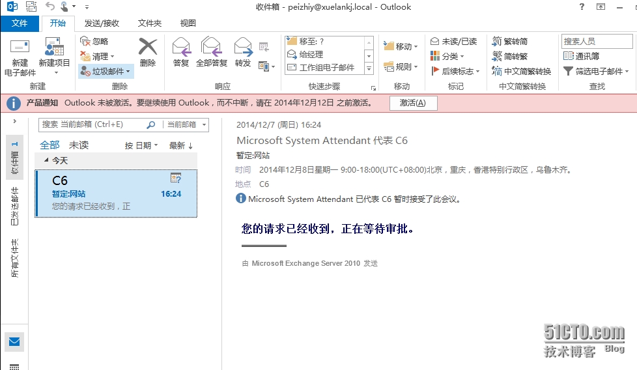This screenshot has width=637, height=370.
Task: Open the Categorize (分类) dropdown
Action: click(x=447, y=56)
